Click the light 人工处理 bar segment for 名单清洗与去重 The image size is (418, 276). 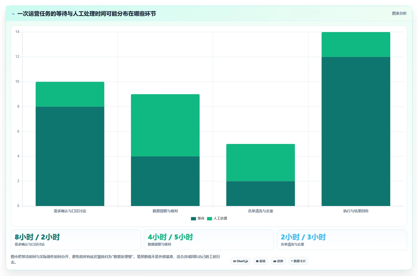point(260,162)
